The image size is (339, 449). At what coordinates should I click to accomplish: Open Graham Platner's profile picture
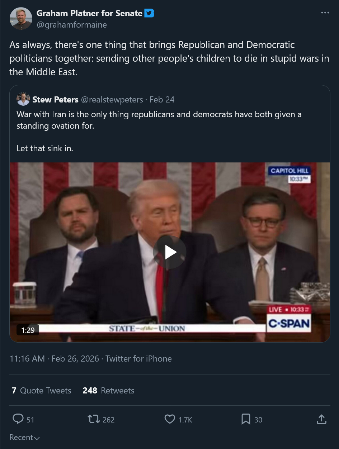click(20, 19)
